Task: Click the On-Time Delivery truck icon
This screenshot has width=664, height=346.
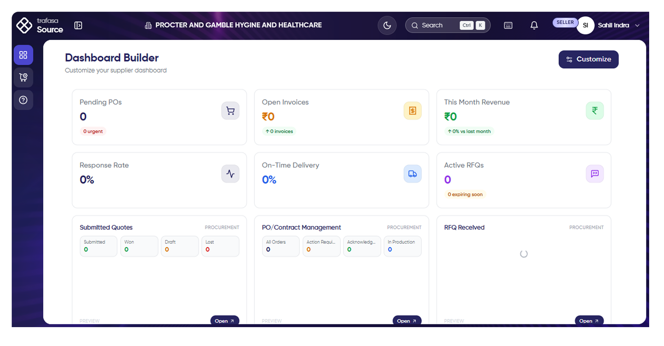Action: [412, 173]
